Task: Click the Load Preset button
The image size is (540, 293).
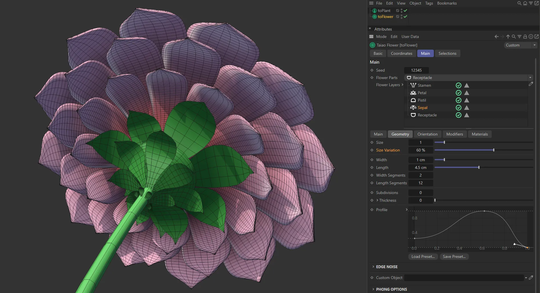Action: point(423,256)
